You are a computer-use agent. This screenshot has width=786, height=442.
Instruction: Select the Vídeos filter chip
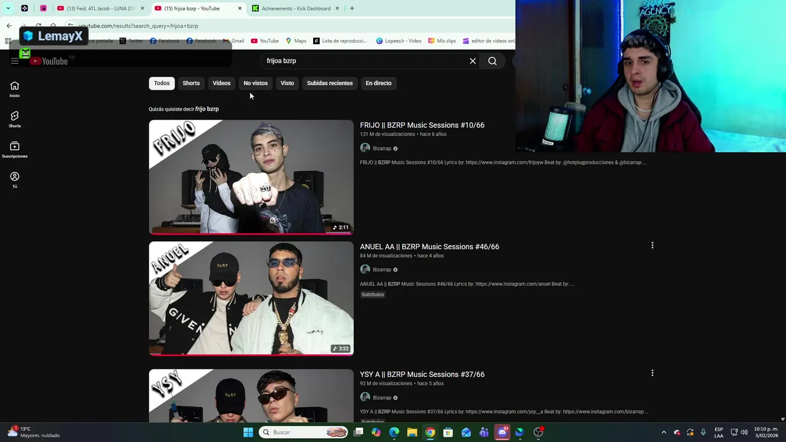point(222,83)
